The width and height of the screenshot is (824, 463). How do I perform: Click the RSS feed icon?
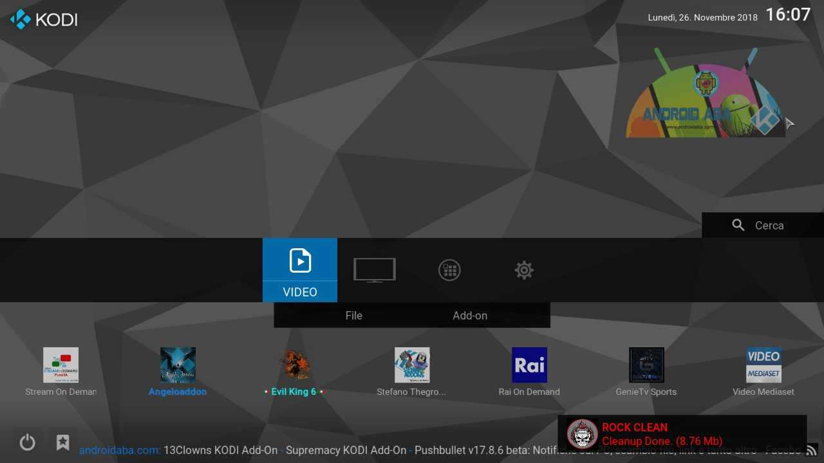[x=812, y=450]
